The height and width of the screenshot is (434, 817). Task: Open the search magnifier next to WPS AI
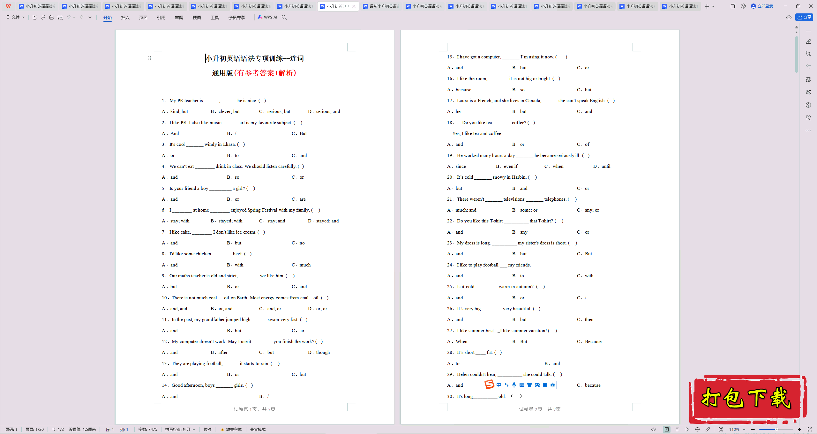(x=284, y=17)
